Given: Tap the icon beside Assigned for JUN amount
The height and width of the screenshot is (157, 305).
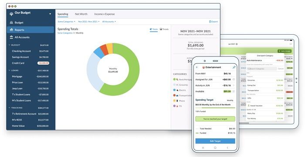Looking at the screenshot, I should coord(234,79).
